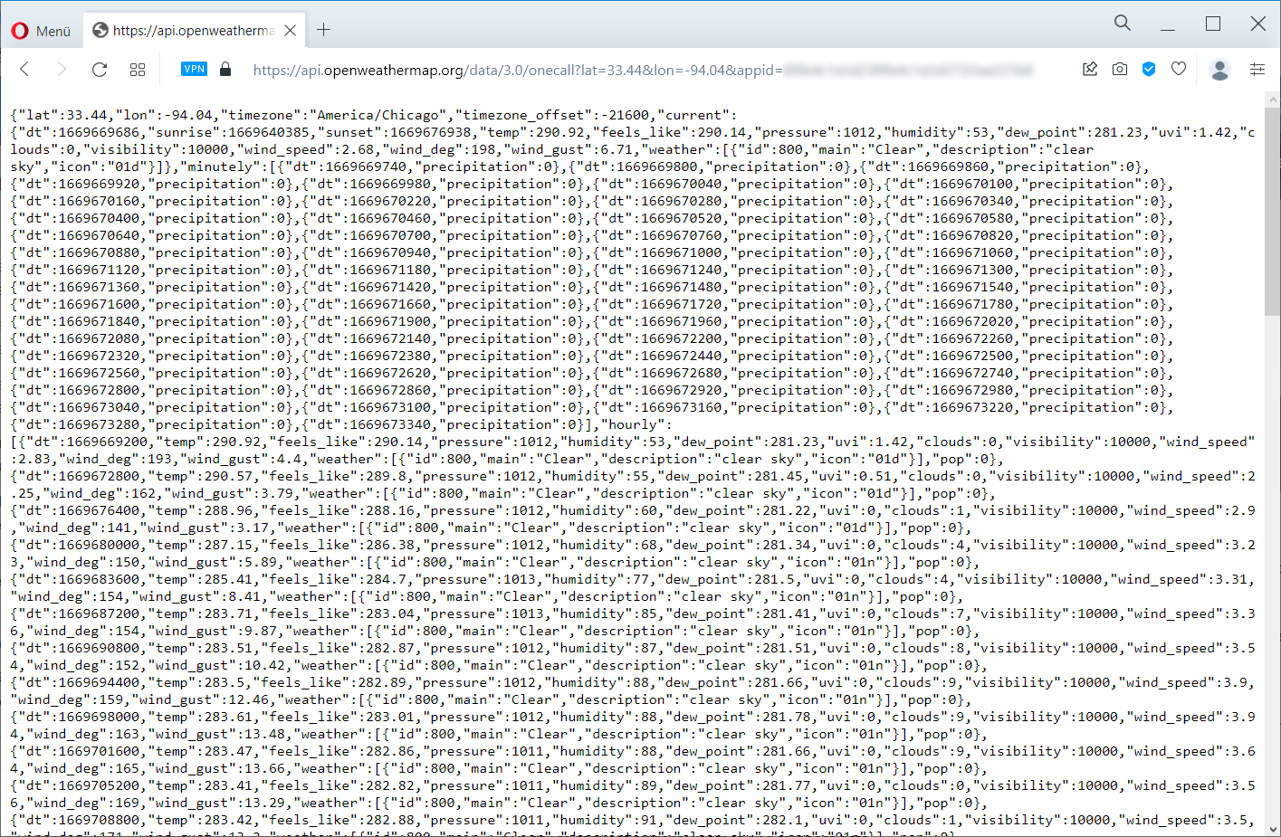Close the api.openweathermap tab
Image resolution: width=1281 pixels, height=837 pixels.
point(290,31)
